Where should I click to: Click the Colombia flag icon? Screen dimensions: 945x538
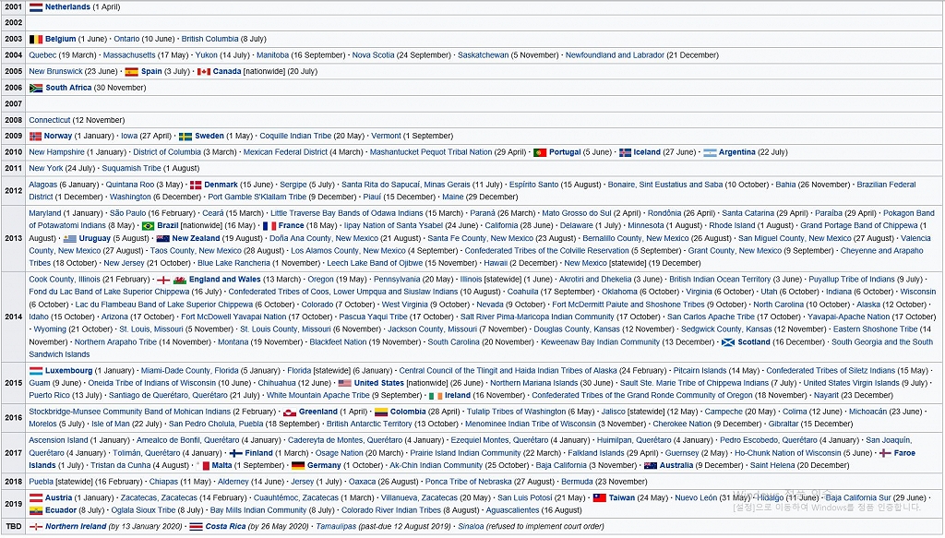[x=381, y=412]
